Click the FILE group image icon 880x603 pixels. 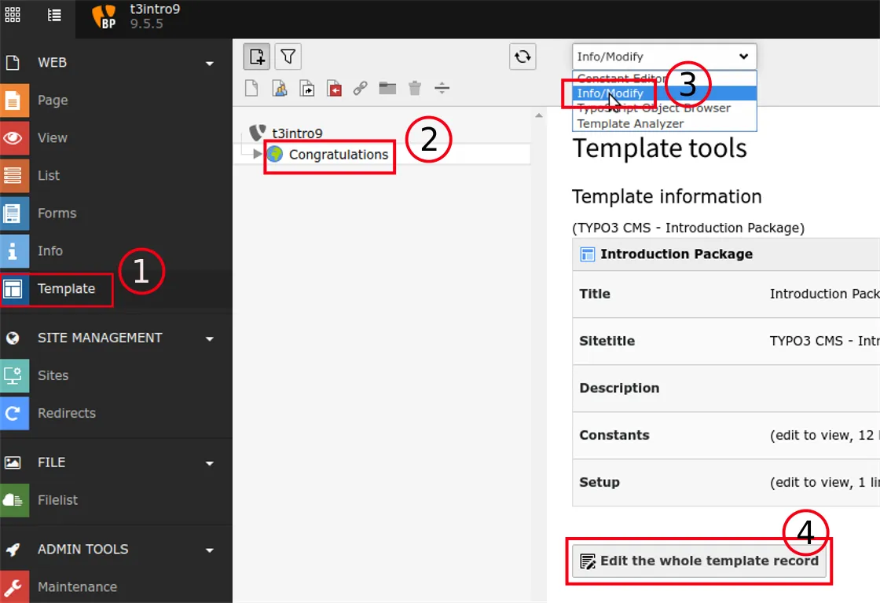click(x=13, y=462)
